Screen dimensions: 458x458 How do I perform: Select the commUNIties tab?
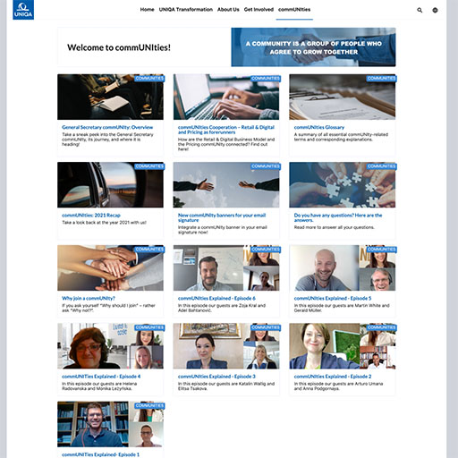(294, 10)
